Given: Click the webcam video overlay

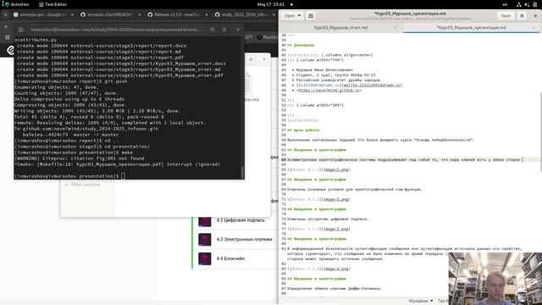Looking at the screenshot, I should pyautogui.click(x=495, y=279).
